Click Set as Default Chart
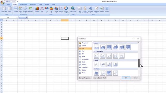 click(x=100, y=78)
